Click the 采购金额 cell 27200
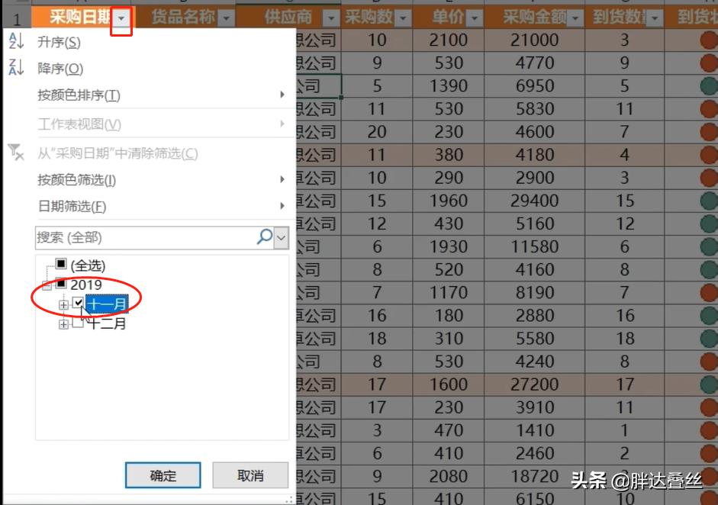718x505 pixels. click(534, 384)
